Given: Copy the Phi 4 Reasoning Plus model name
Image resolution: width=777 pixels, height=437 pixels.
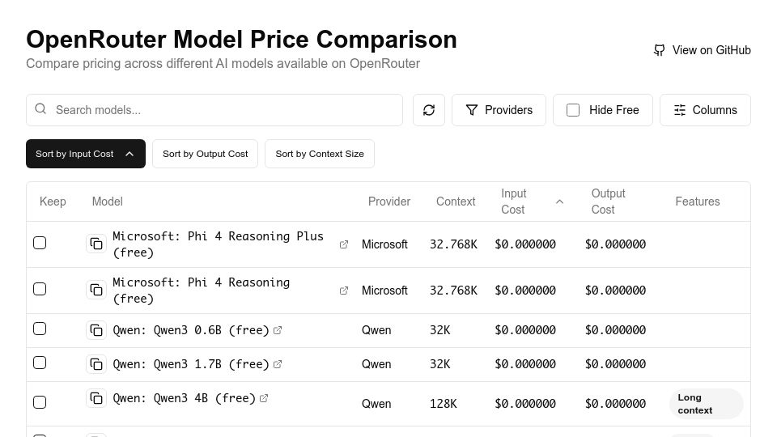Looking at the screenshot, I should [x=96, y=244].
